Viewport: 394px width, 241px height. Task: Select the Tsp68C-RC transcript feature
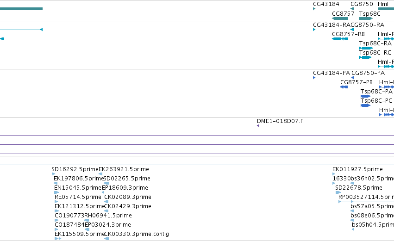[365, 57]
